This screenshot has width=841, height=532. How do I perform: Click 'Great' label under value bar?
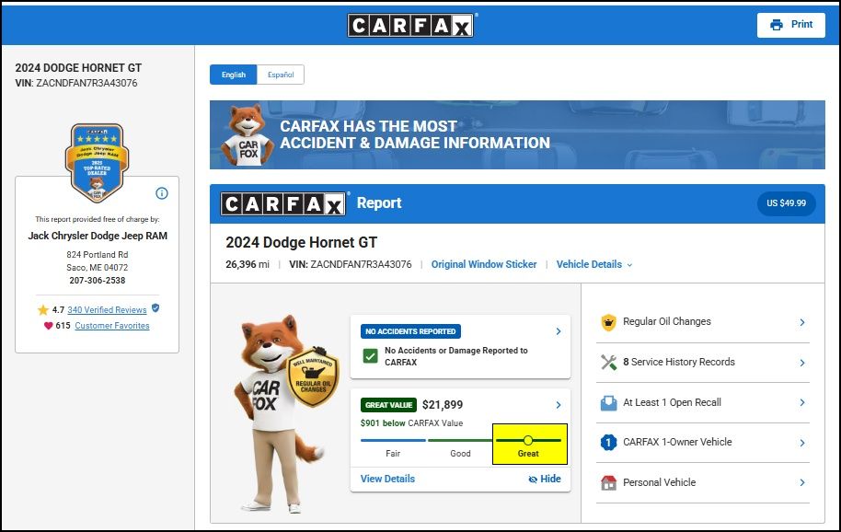click(528, 454)
